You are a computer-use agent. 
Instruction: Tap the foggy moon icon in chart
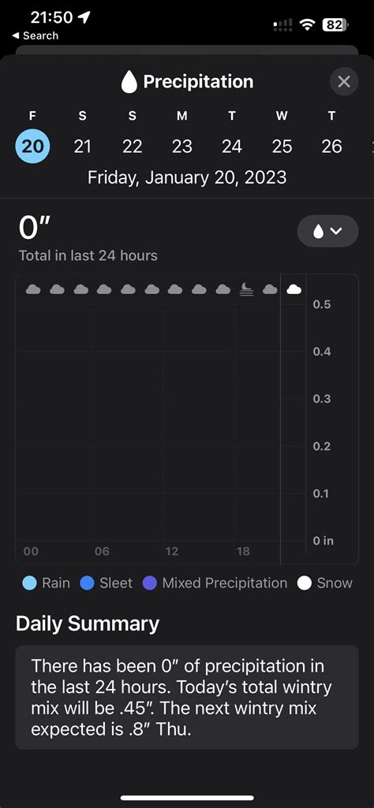click(247, 289)
